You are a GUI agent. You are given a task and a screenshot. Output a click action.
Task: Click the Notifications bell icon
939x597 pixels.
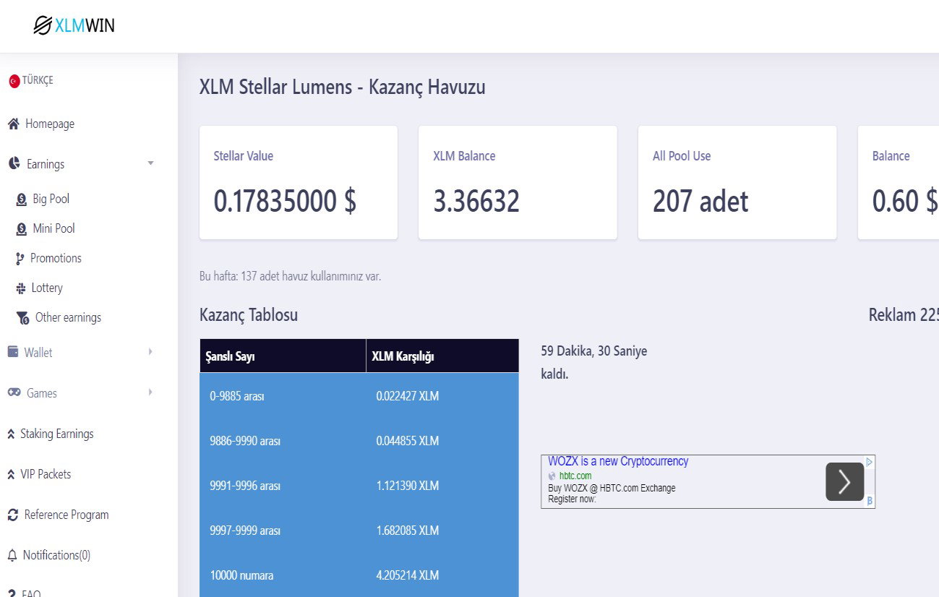point(12,556)
